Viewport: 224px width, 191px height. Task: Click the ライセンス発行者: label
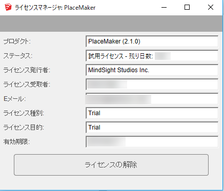click(27, 70)
